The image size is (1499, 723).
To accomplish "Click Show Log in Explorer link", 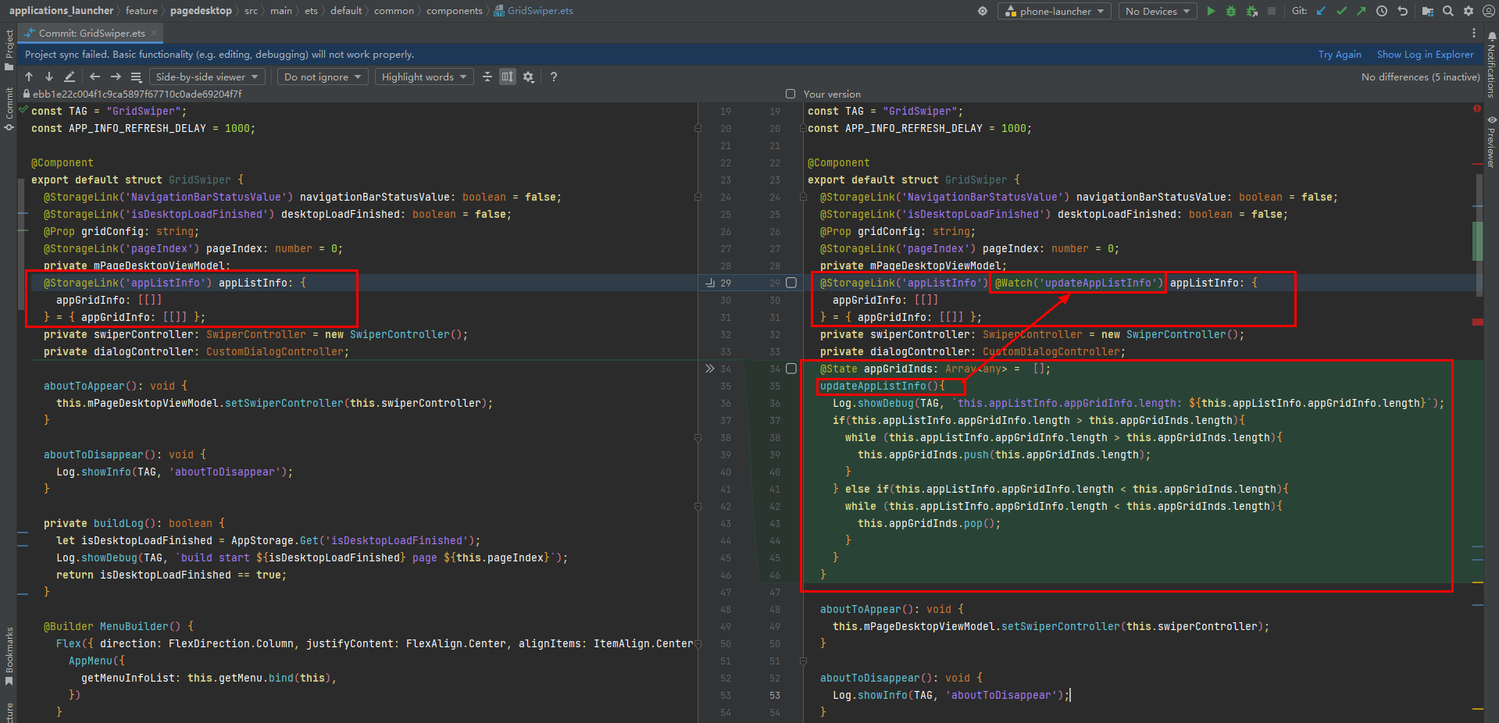I will (x=1425, y=54).
